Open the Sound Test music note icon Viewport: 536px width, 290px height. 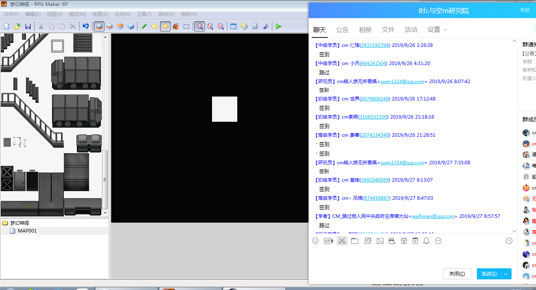point(266,26)
